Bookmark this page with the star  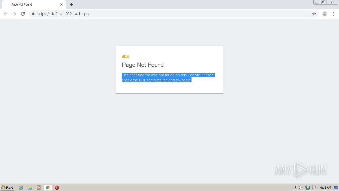(x=314, y=14)
